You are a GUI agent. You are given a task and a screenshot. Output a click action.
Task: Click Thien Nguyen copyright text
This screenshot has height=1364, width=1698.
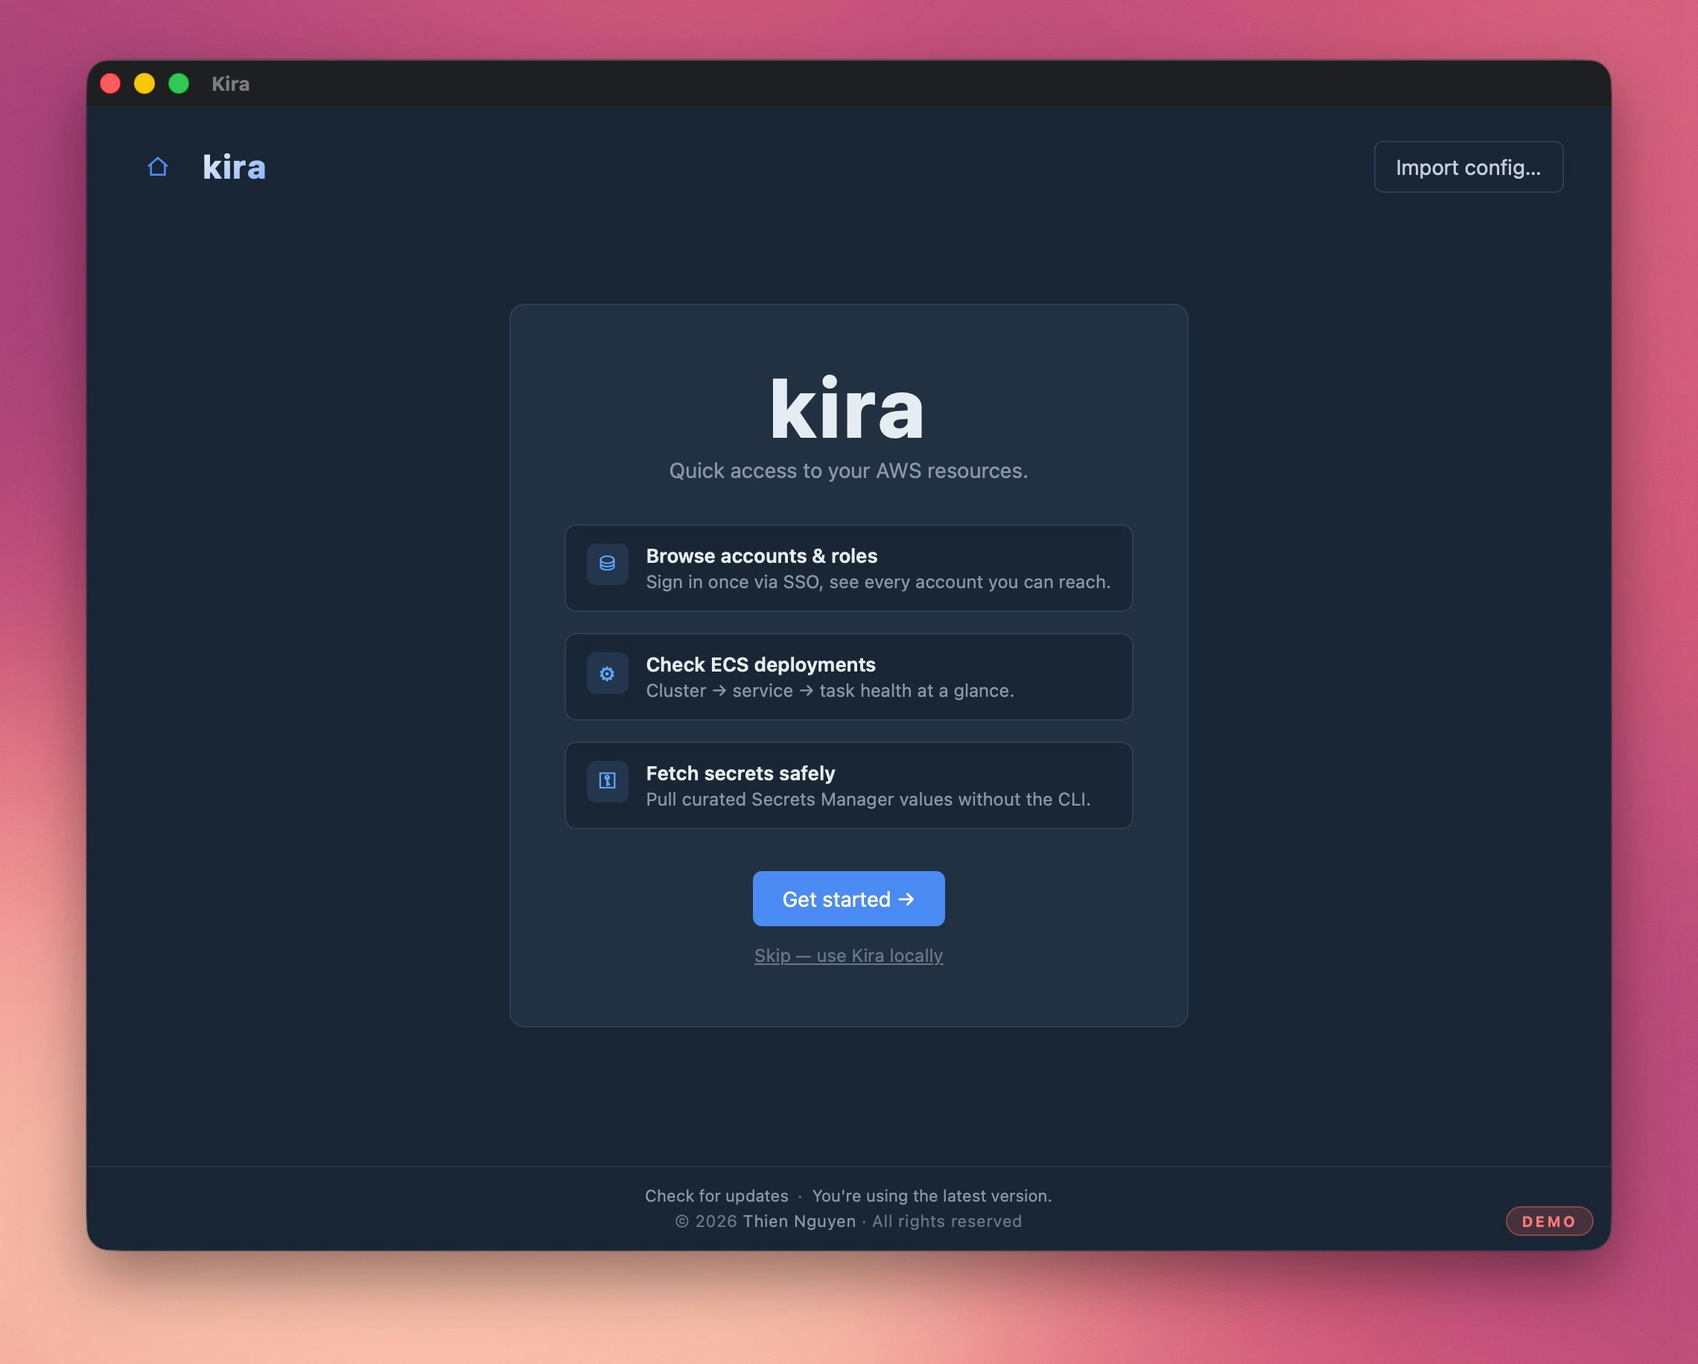798,1222
